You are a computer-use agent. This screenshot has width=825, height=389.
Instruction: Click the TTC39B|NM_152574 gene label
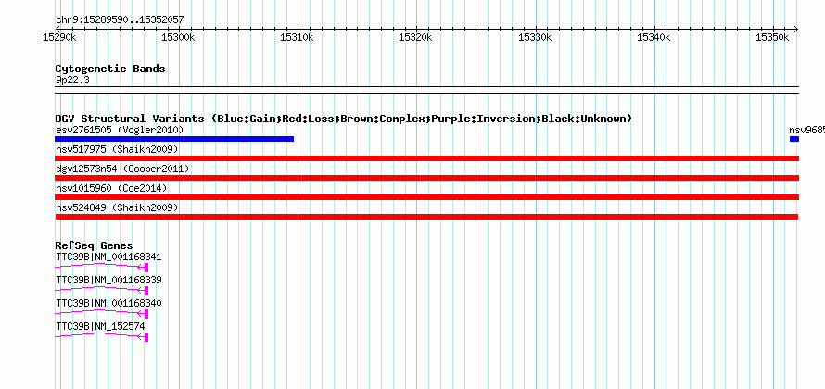click(x=100, y=326)
